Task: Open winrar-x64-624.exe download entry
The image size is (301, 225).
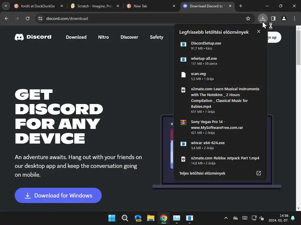Action: (x=220, y=145)
